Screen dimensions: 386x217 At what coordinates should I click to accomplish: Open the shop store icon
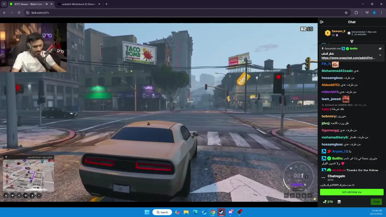(x=339, y=202)
